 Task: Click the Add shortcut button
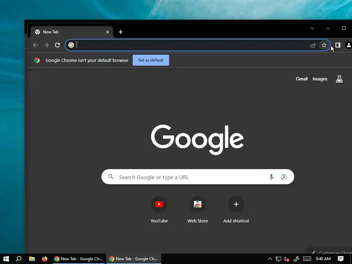pyautogui.click(x=236, y=209)
